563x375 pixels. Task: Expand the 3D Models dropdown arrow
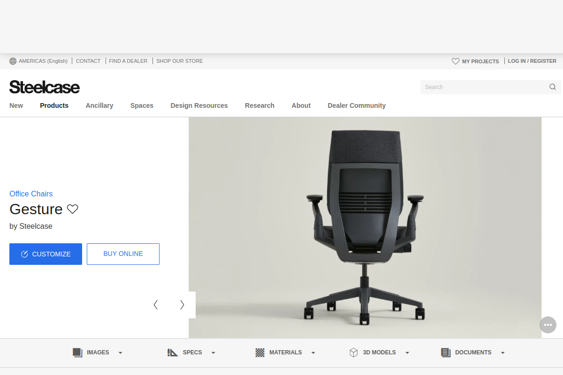[x=407, y=353]
